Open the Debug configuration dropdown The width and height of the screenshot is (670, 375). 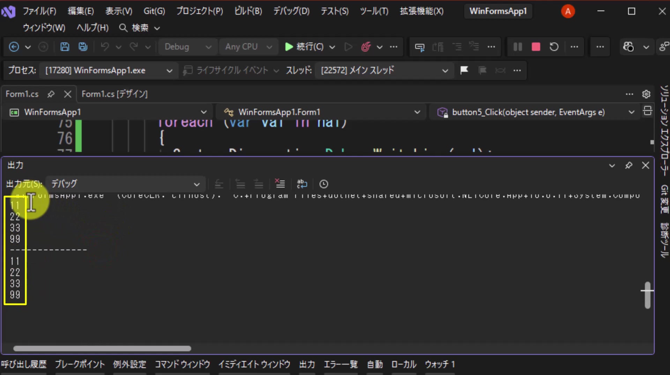coord(188,47)
